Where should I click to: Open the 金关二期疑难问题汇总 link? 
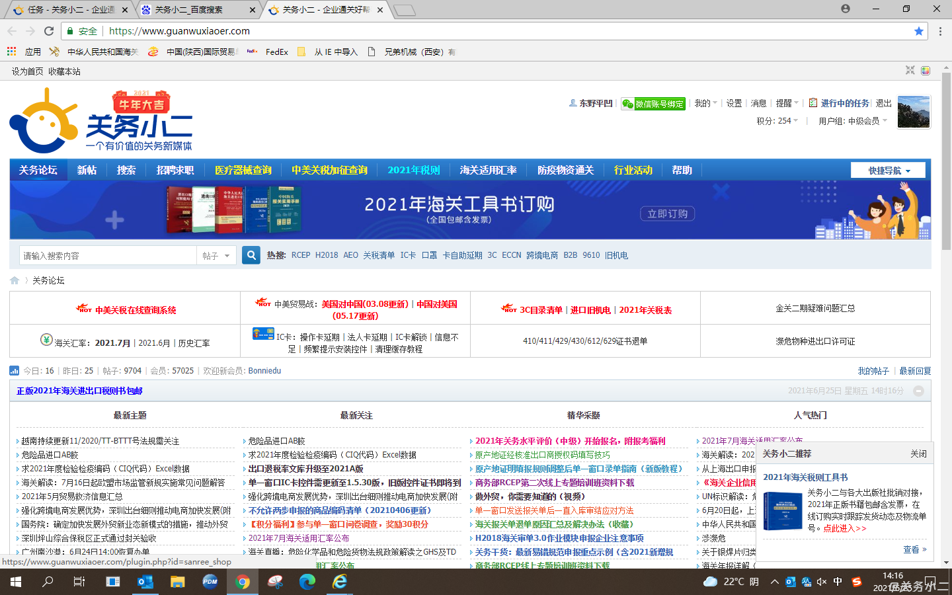(815, 308)
